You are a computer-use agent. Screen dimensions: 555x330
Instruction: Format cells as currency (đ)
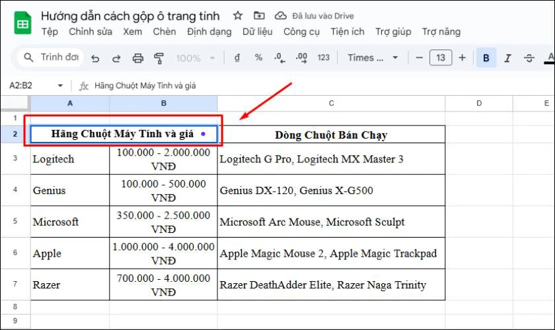pyautogui.click(x=237, y=57)
